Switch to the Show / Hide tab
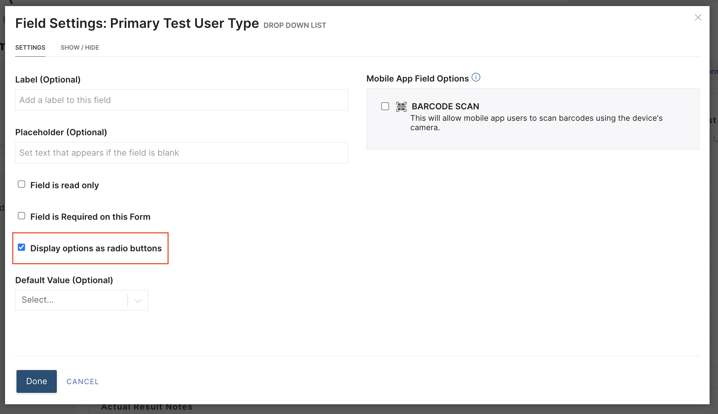Image resolution: width=718 pixels, height=414 pixels. (x=80, y=48)
